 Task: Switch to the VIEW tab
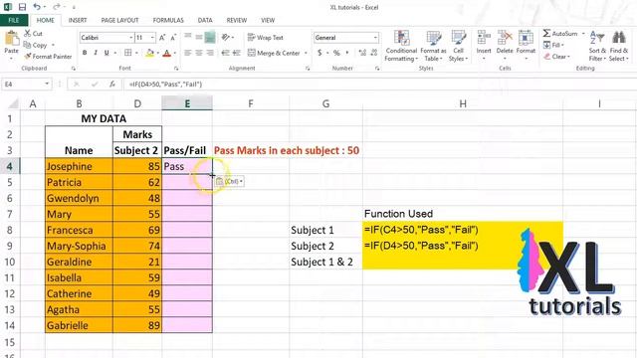tap(268, 20)
